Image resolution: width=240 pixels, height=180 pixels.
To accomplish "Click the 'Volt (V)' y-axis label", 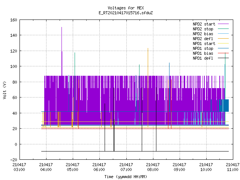I will (4, 90).
